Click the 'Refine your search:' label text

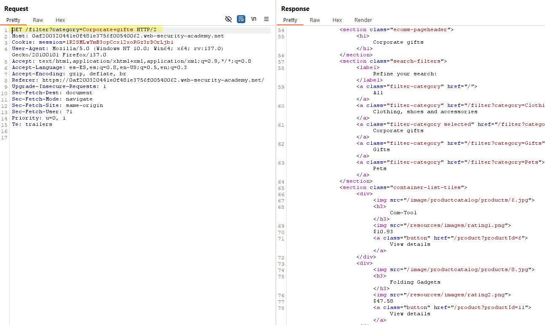pos(405,74)
